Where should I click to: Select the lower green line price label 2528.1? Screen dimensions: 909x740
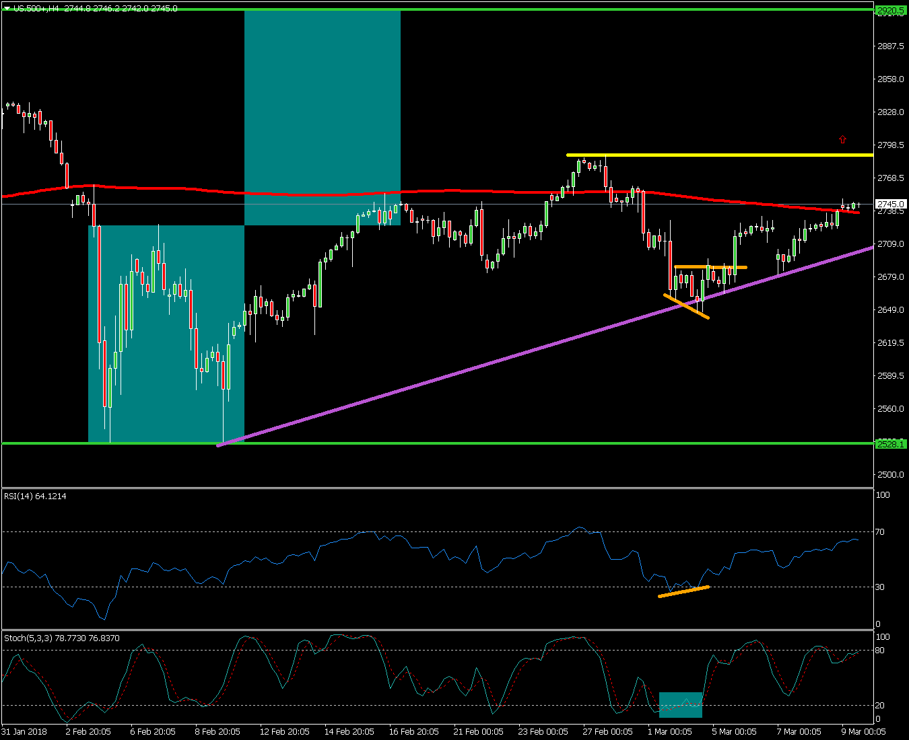click(890, 444)
